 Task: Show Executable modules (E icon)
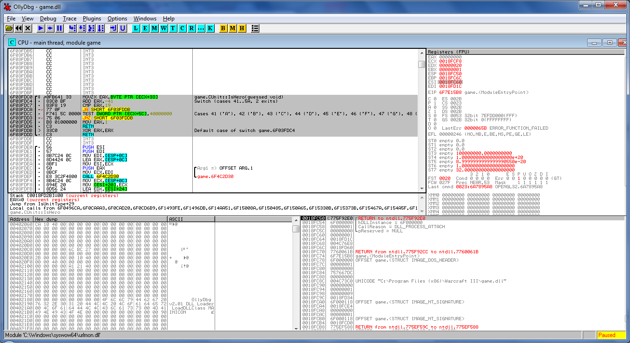click(145, 28)
